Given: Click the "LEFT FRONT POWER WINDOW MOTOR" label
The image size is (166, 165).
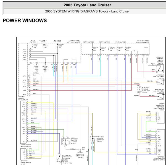Looking at the screenshot, I should (x=26, y=163).
